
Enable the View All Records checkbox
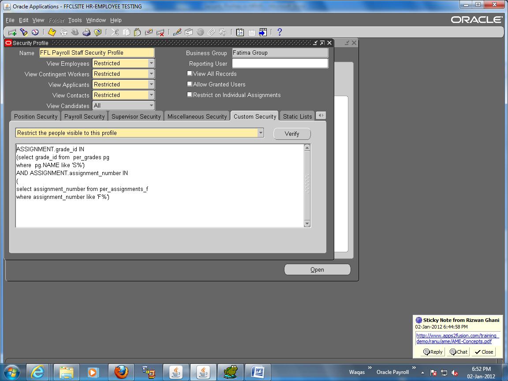pos(189,74)
